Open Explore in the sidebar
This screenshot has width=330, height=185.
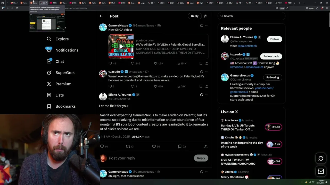(x=58, y=39)
